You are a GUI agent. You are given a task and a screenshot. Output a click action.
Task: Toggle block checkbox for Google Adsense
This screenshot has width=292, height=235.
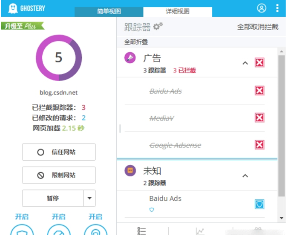(x=259, y=145)
